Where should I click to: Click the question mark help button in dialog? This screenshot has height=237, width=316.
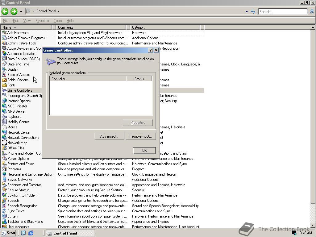pyautogui.click(x=150, y=50)
